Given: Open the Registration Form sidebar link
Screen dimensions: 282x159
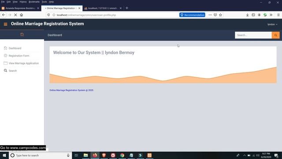Looking at the screenshot, I should click(x=19, y=56).
